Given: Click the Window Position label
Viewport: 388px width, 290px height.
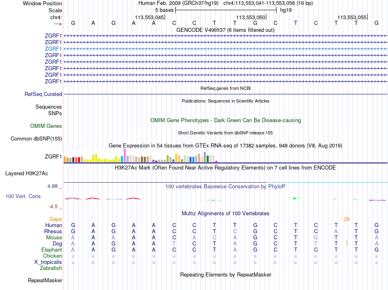Looking at the screenshot, I should pos(42,3).
